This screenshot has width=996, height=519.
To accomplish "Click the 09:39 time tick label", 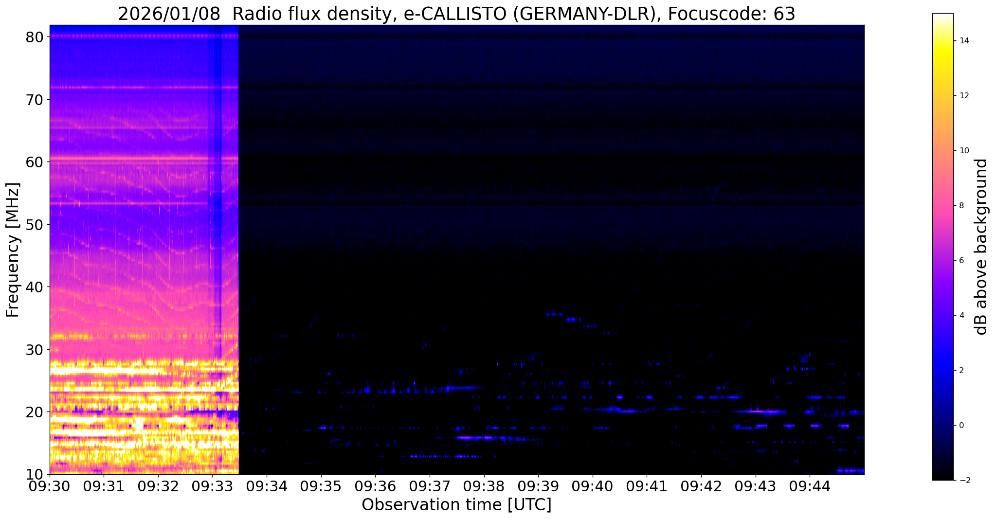I will (538, 486).
